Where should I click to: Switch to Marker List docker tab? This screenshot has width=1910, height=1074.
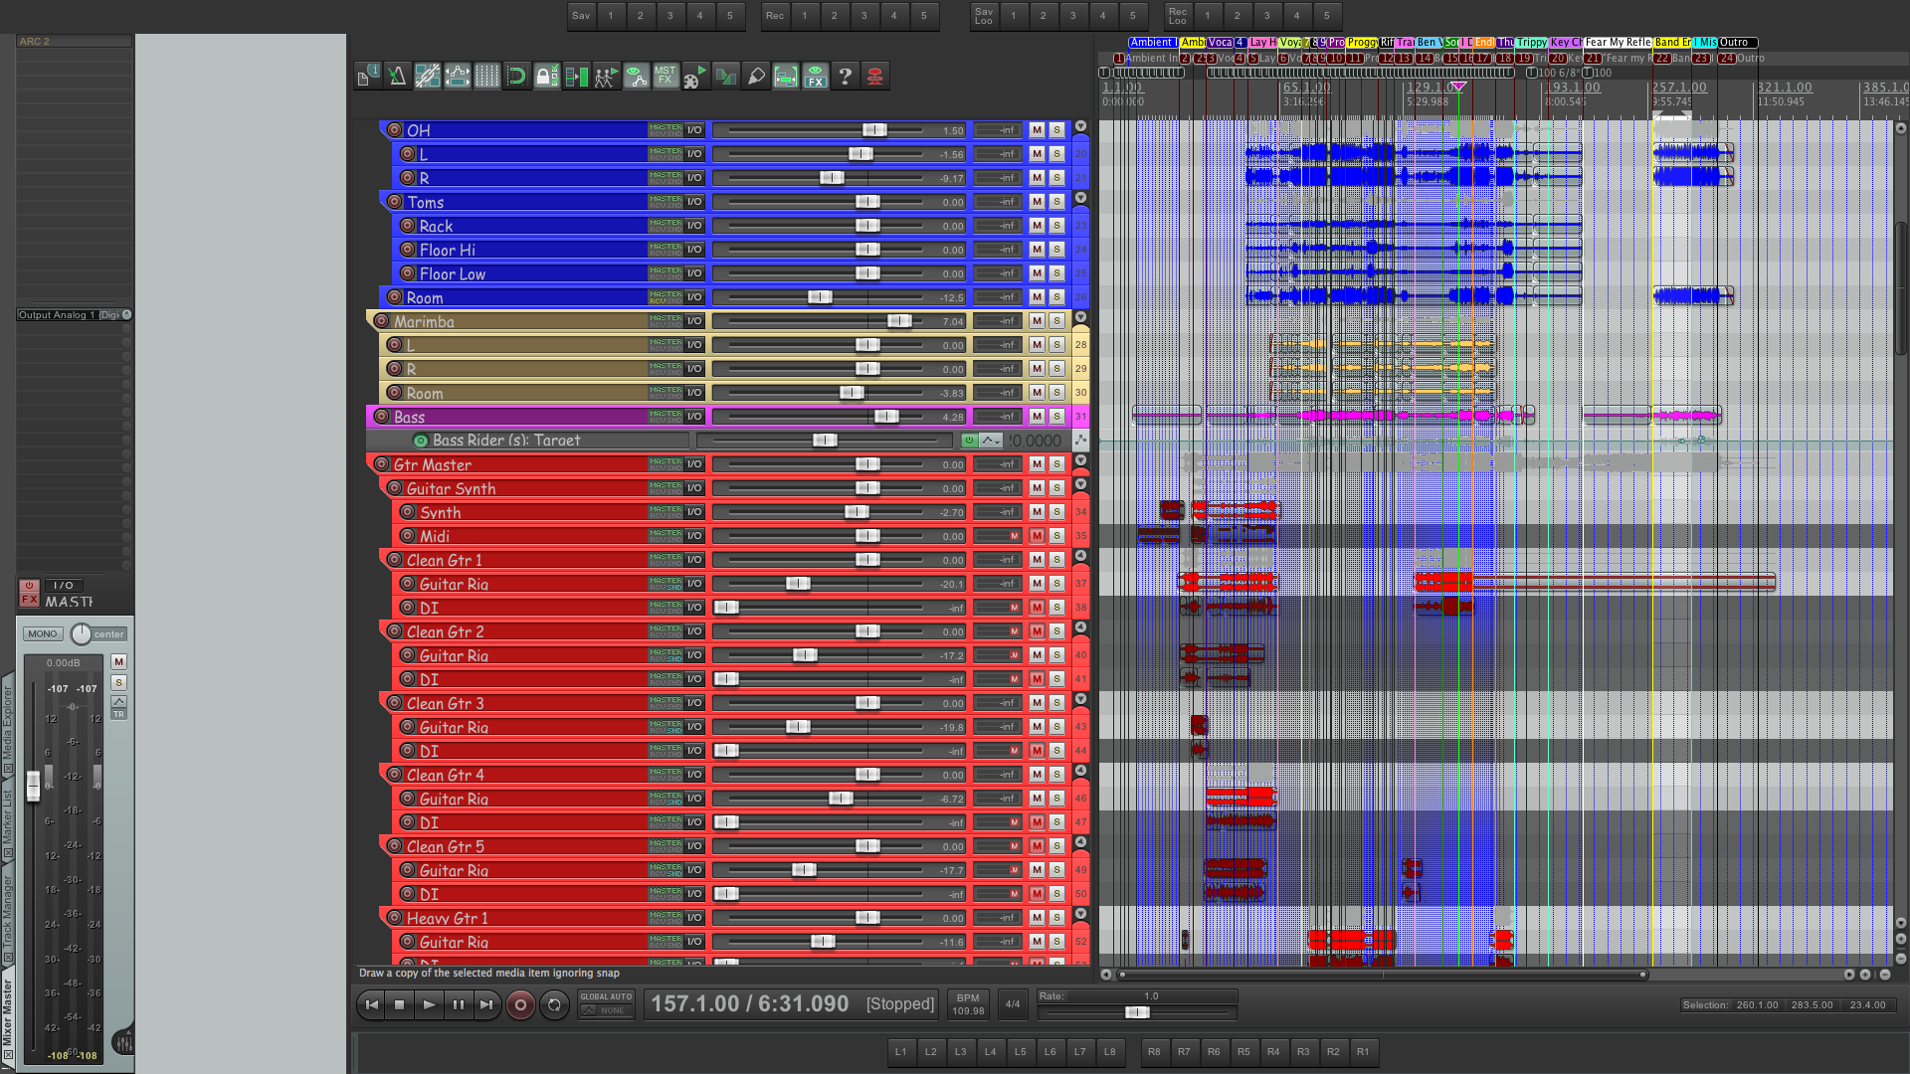coord(8,823)
